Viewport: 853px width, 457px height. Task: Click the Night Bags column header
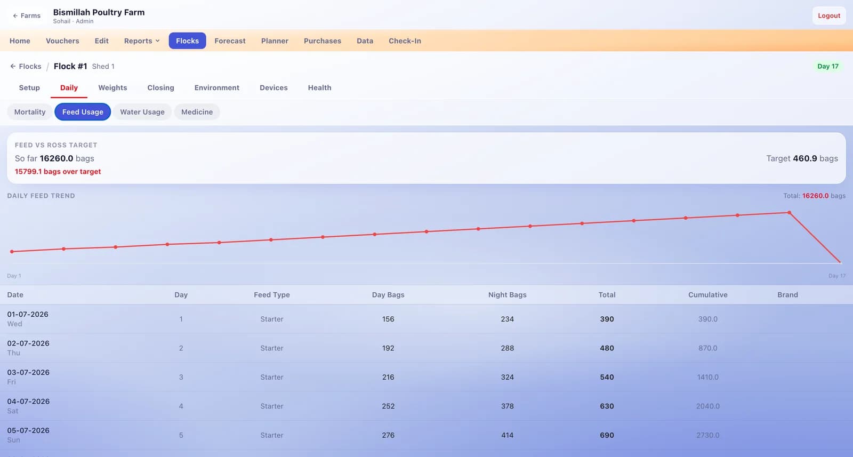point(507,295)
